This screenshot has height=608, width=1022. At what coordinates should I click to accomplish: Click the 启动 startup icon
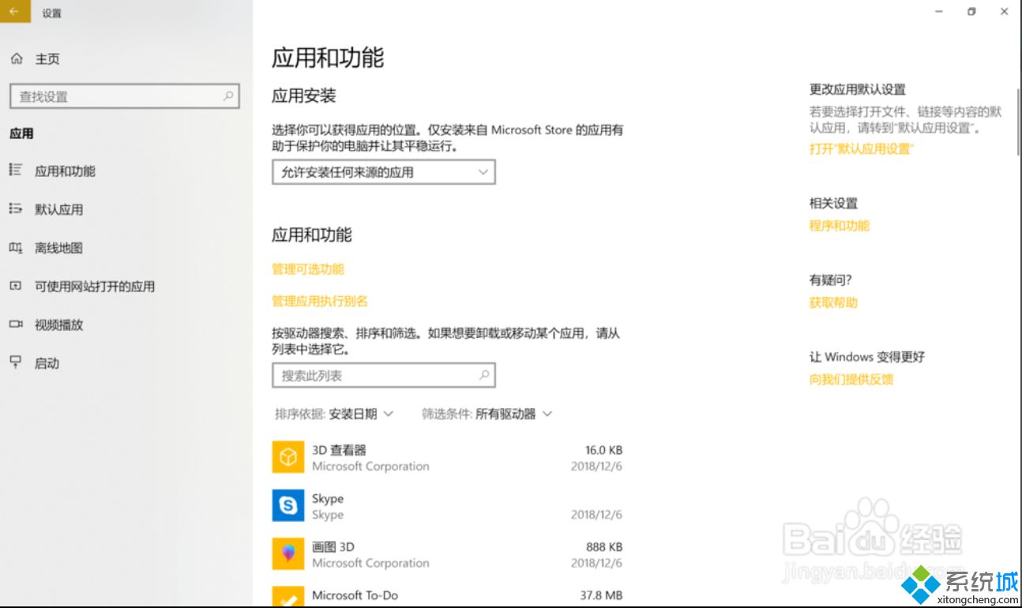click(15, 362)
